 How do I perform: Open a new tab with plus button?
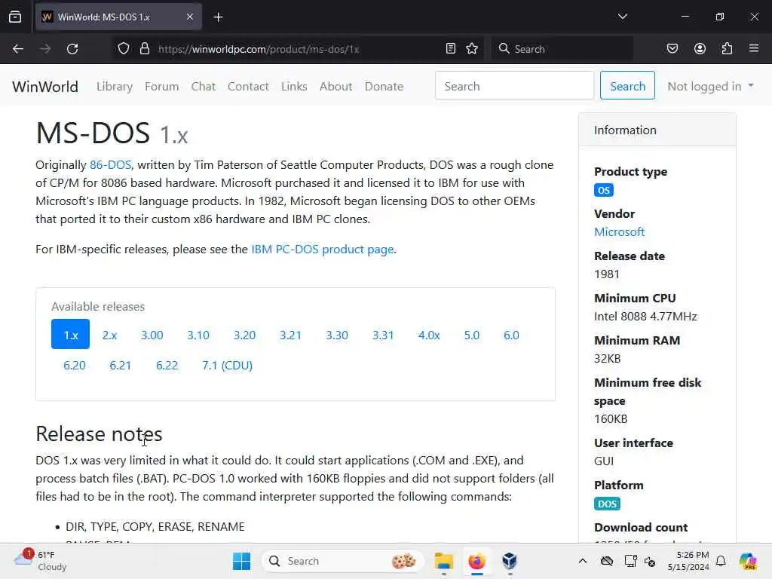[218, 17]
